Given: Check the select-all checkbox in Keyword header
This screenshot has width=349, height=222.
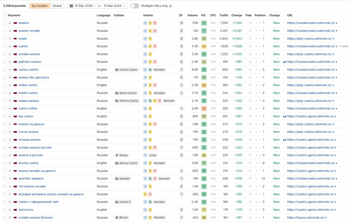Looking at the screenshot, I should pos(5,16).
